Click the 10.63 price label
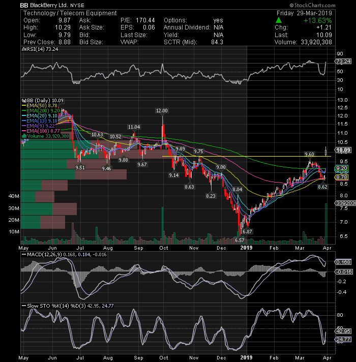 tap(97, 135)
